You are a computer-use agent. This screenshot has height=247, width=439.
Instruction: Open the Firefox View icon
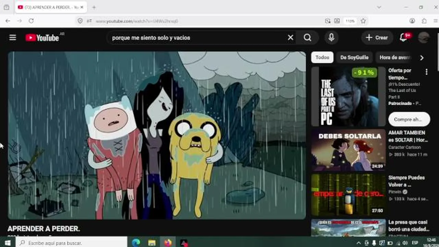coord(6,7)
